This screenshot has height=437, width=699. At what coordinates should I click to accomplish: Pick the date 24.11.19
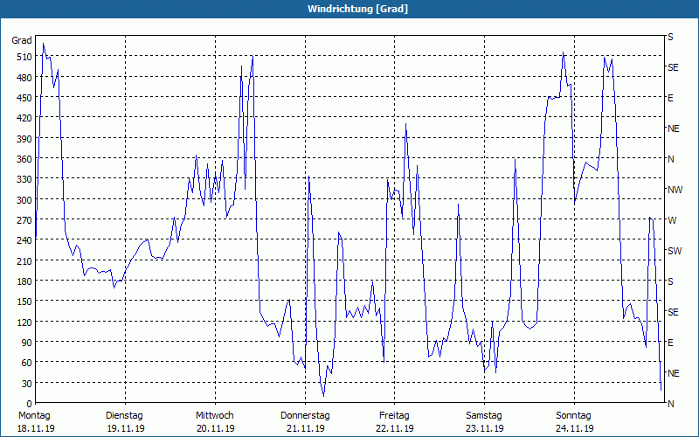coord(575,429)
